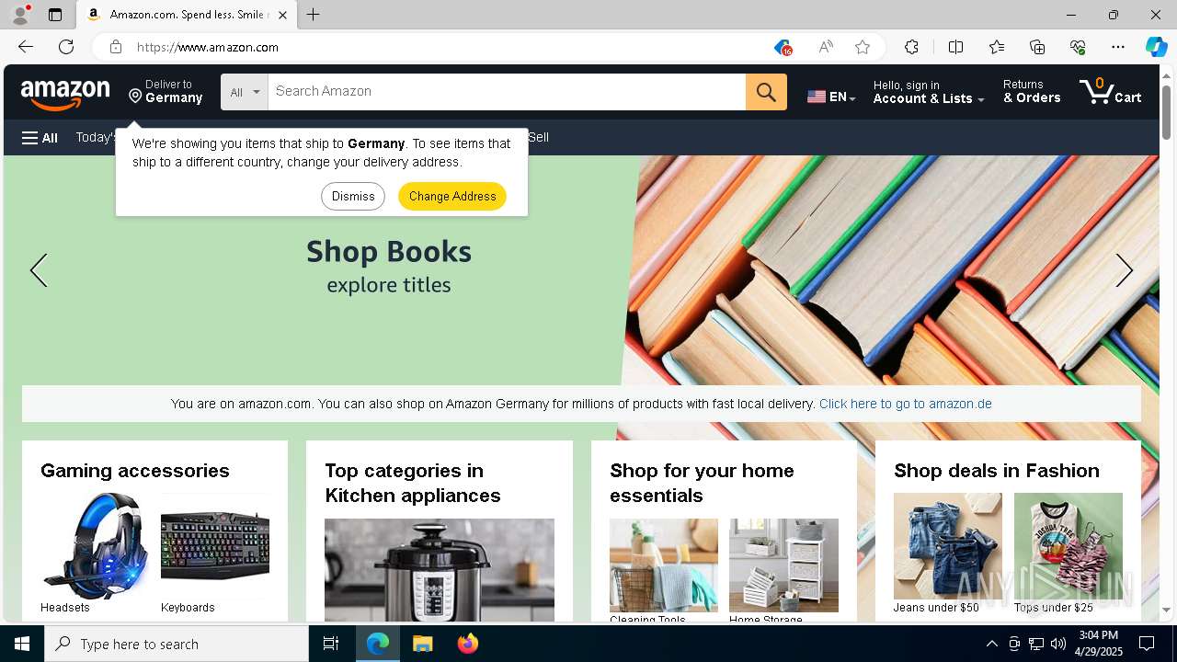Viewport: 1177px width, 662px height.
Task: Click the Change Address button
Action: 452,196
